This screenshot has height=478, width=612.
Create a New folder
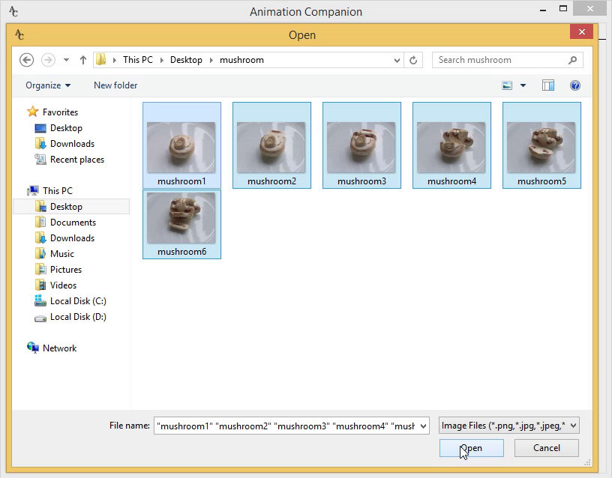pos(115,85)
